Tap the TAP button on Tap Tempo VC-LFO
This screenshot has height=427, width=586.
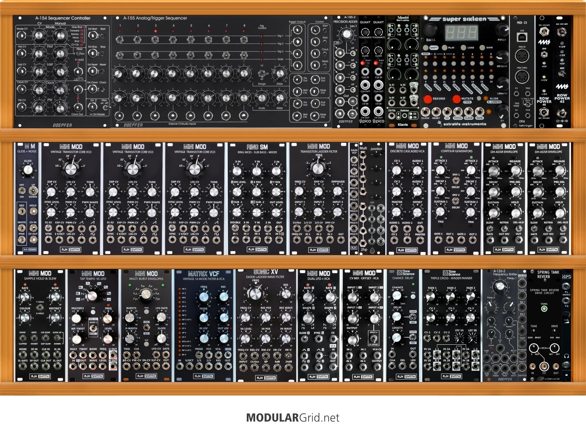(x=93, y=313)
